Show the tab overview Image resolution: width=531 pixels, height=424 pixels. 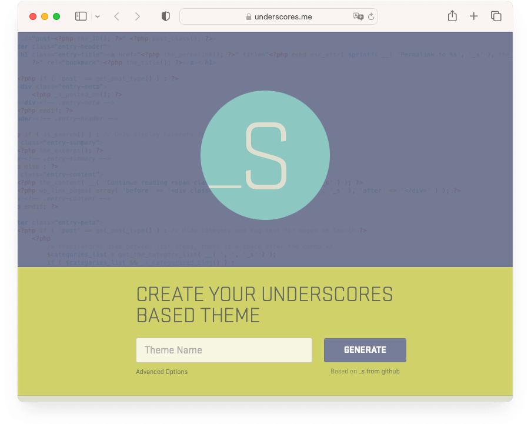(496, 16)
